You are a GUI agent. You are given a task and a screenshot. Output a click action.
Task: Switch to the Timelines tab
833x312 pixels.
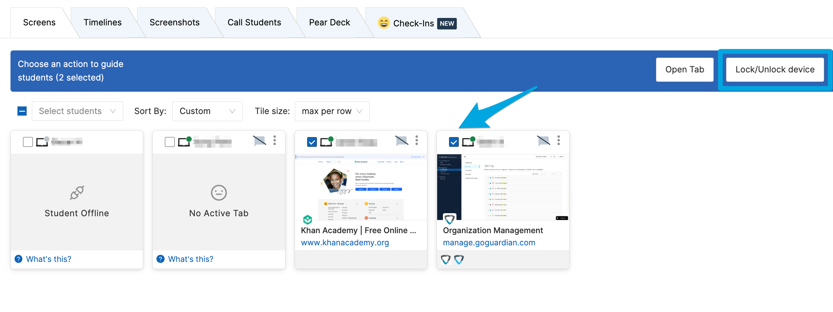pyautogui.click(x=102, y=22)
